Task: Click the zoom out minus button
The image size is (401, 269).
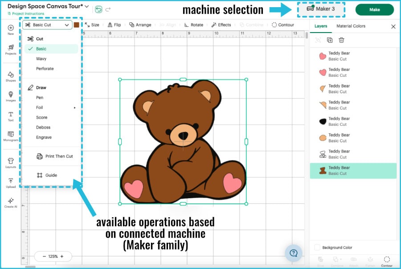Action: [x=44, y=256]
